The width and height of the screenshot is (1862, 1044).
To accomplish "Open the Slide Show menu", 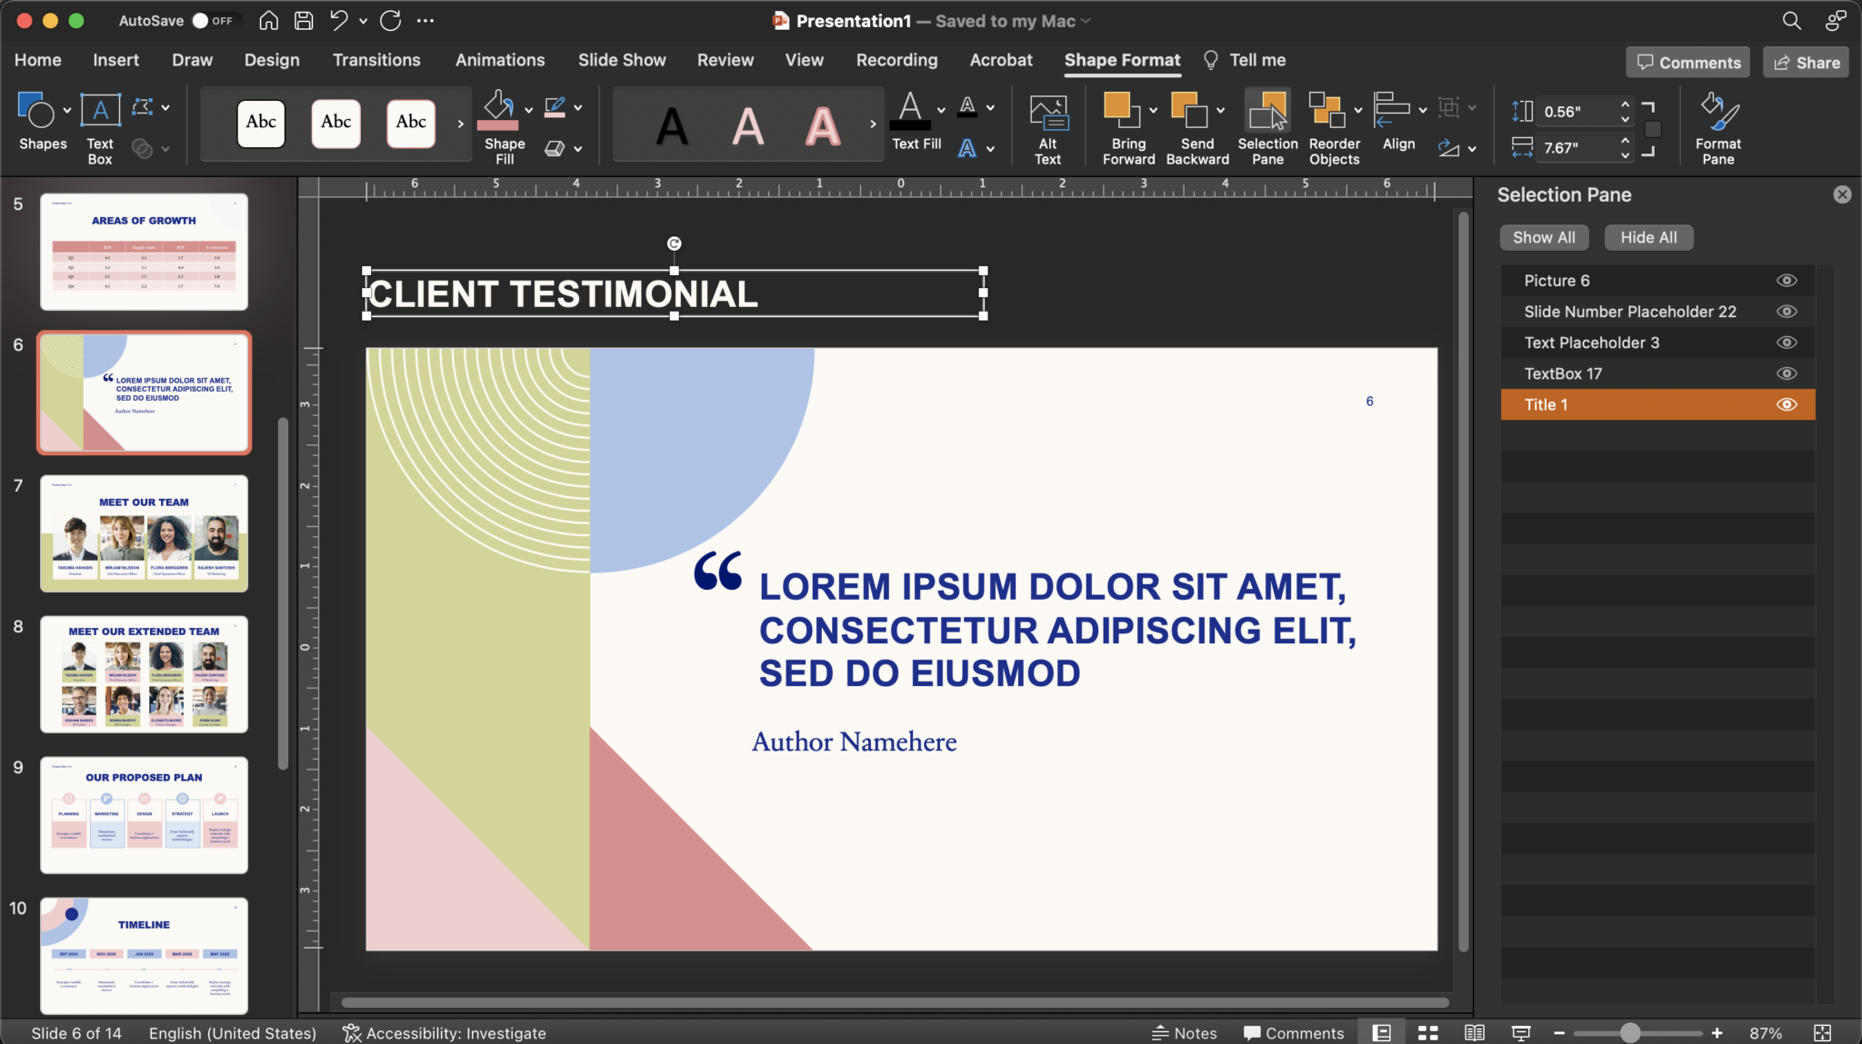I will (620, 60).
